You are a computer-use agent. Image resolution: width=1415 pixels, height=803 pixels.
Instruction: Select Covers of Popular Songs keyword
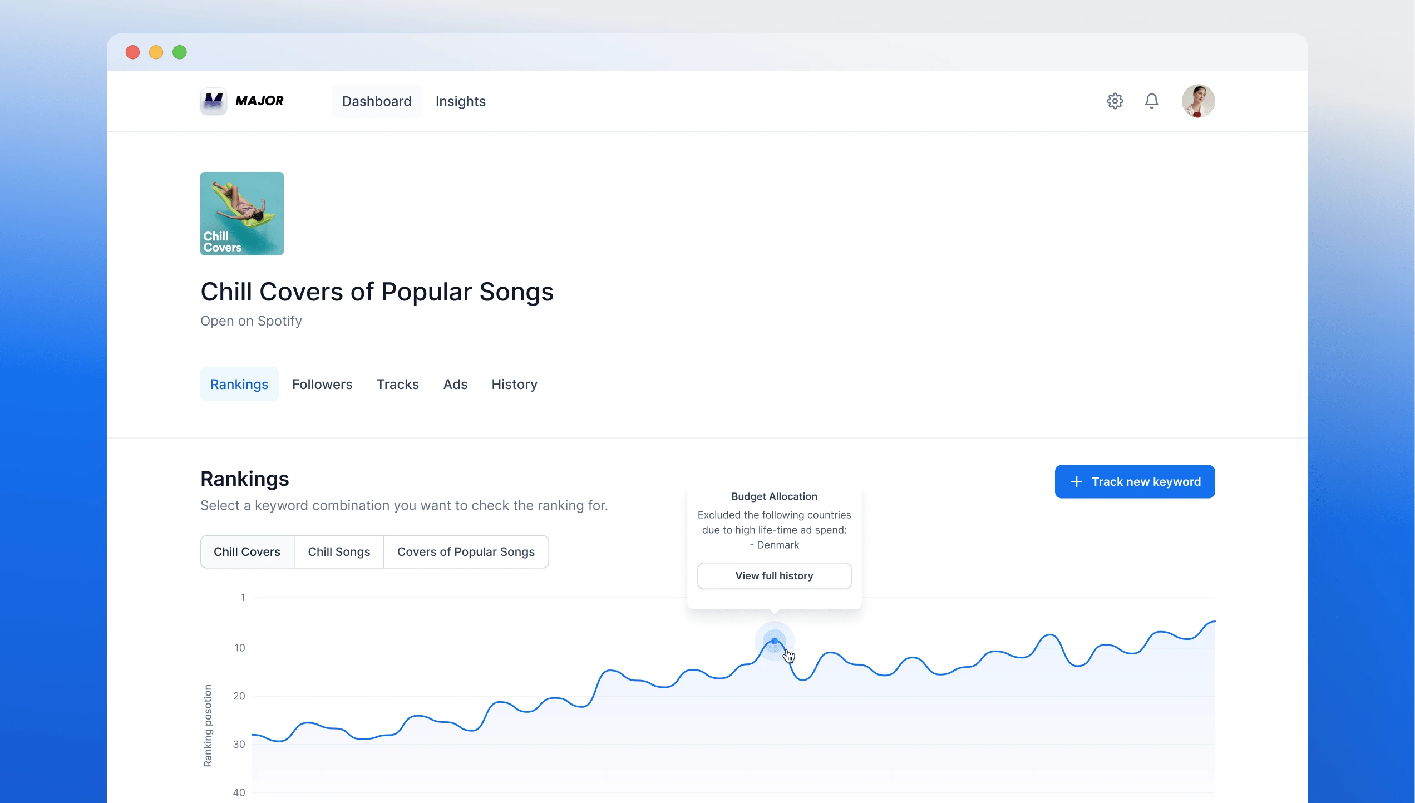click(466, 551)
